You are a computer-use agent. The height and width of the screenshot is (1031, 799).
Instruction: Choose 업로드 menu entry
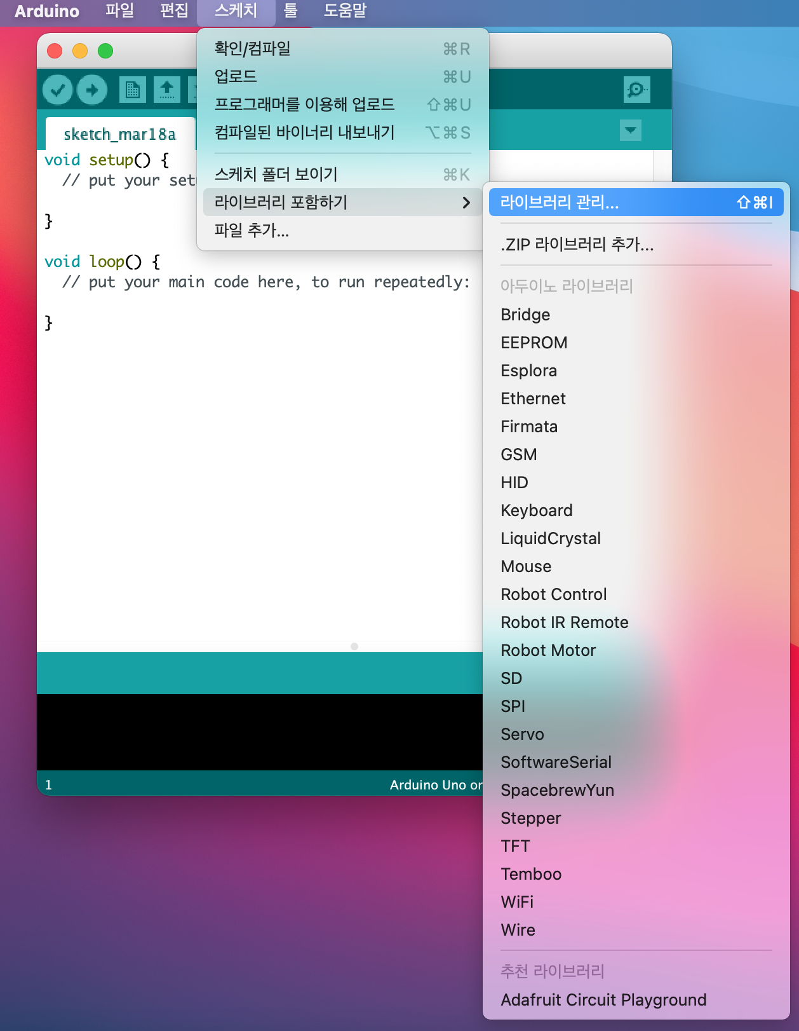(343, 76)
